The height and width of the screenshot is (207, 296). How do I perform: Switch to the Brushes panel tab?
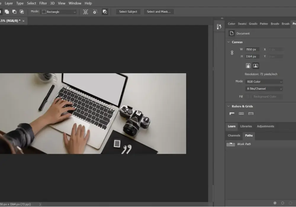[275, 24]
